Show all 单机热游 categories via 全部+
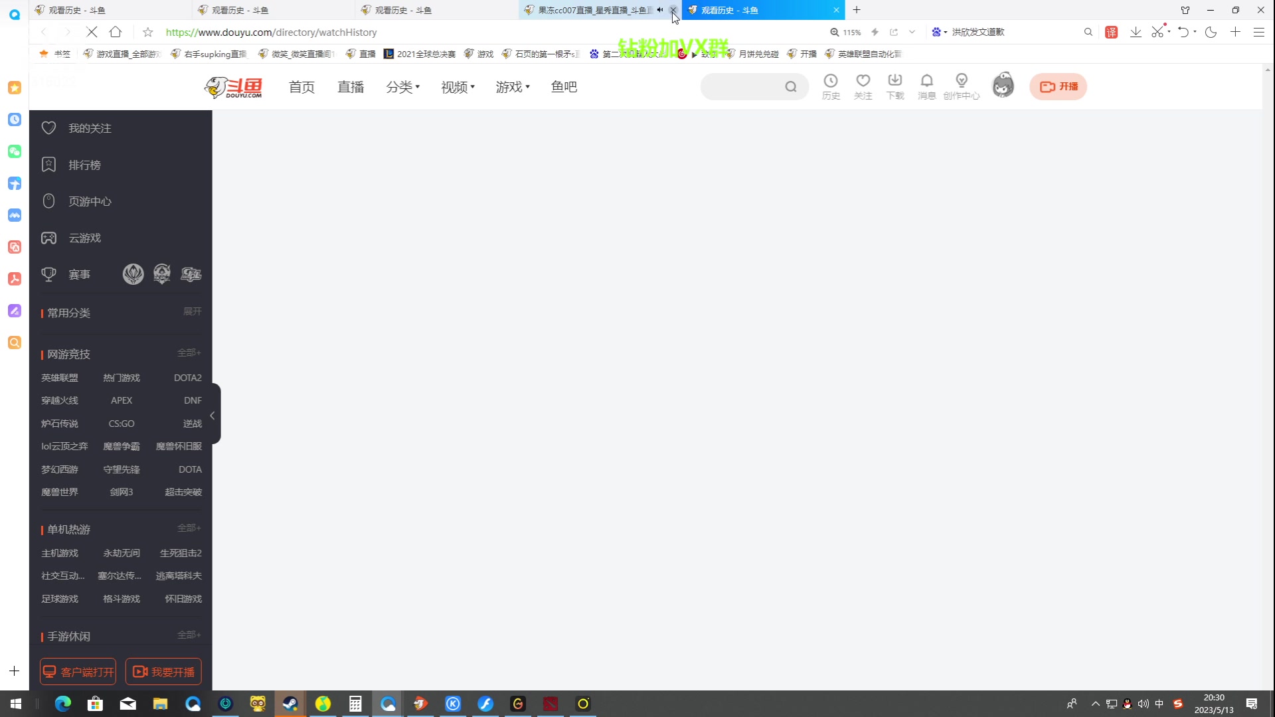The width and height of the screenshot is (1275, 717). click(x=189, y=528)
